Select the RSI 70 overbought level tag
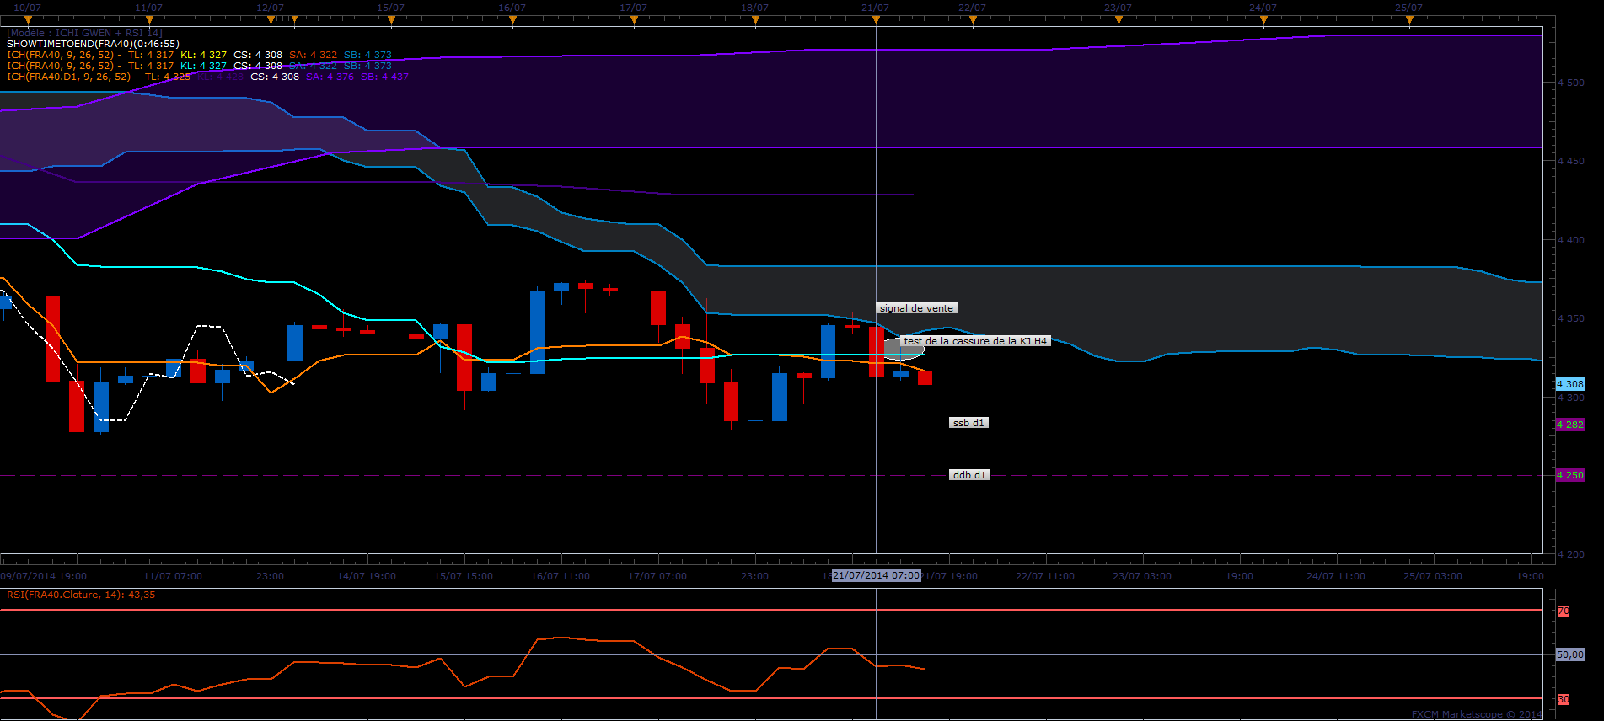1604x721 pixels. [x=1564, y=611]
